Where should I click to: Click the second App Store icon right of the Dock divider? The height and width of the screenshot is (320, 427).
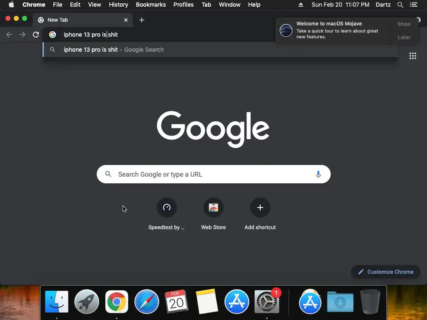pyautogui.click(x=310, y=302)
